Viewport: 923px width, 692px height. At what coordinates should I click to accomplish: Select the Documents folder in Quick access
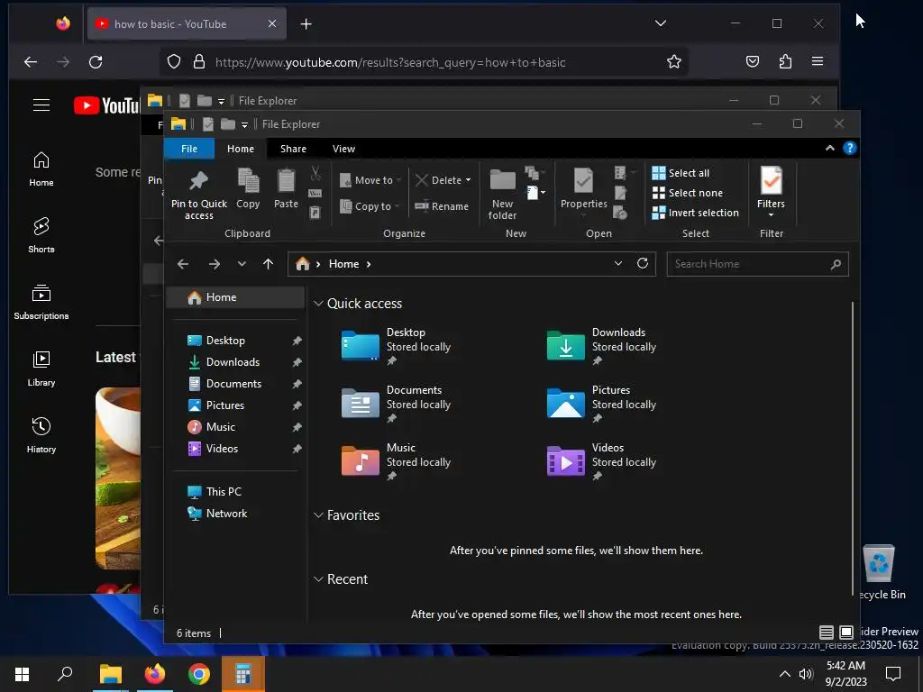point(398,404)
